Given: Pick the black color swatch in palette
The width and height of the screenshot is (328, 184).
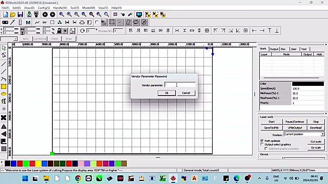Looking at the screenshot, I should point(8,164).
